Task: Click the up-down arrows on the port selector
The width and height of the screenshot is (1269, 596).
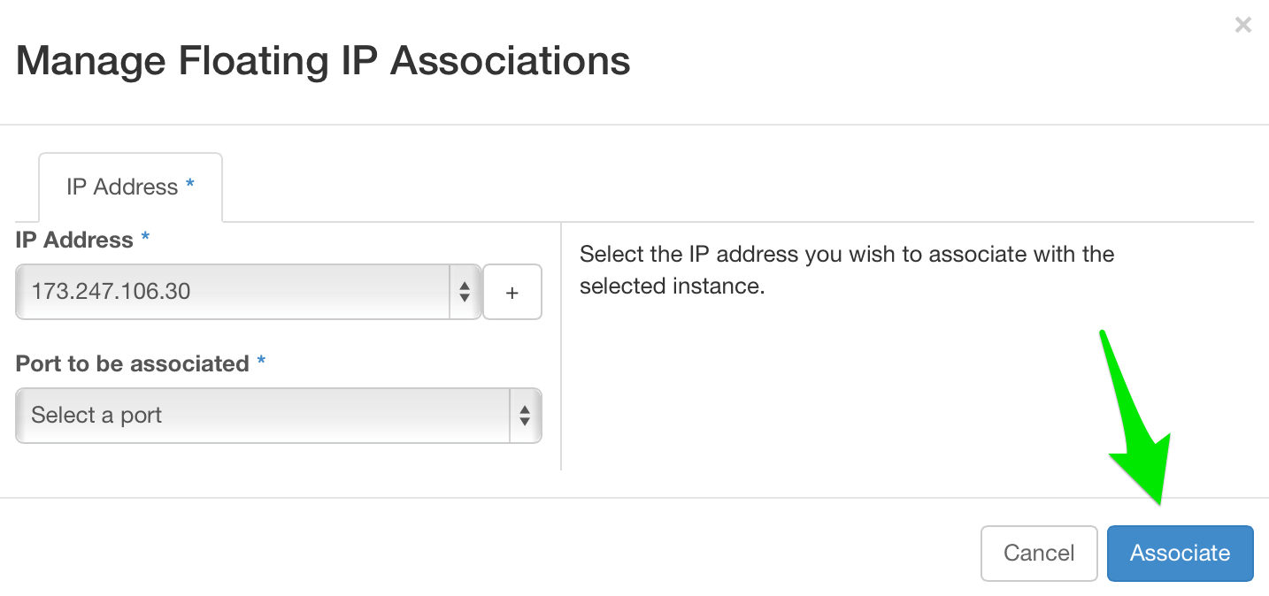Action: coord(524,416)
